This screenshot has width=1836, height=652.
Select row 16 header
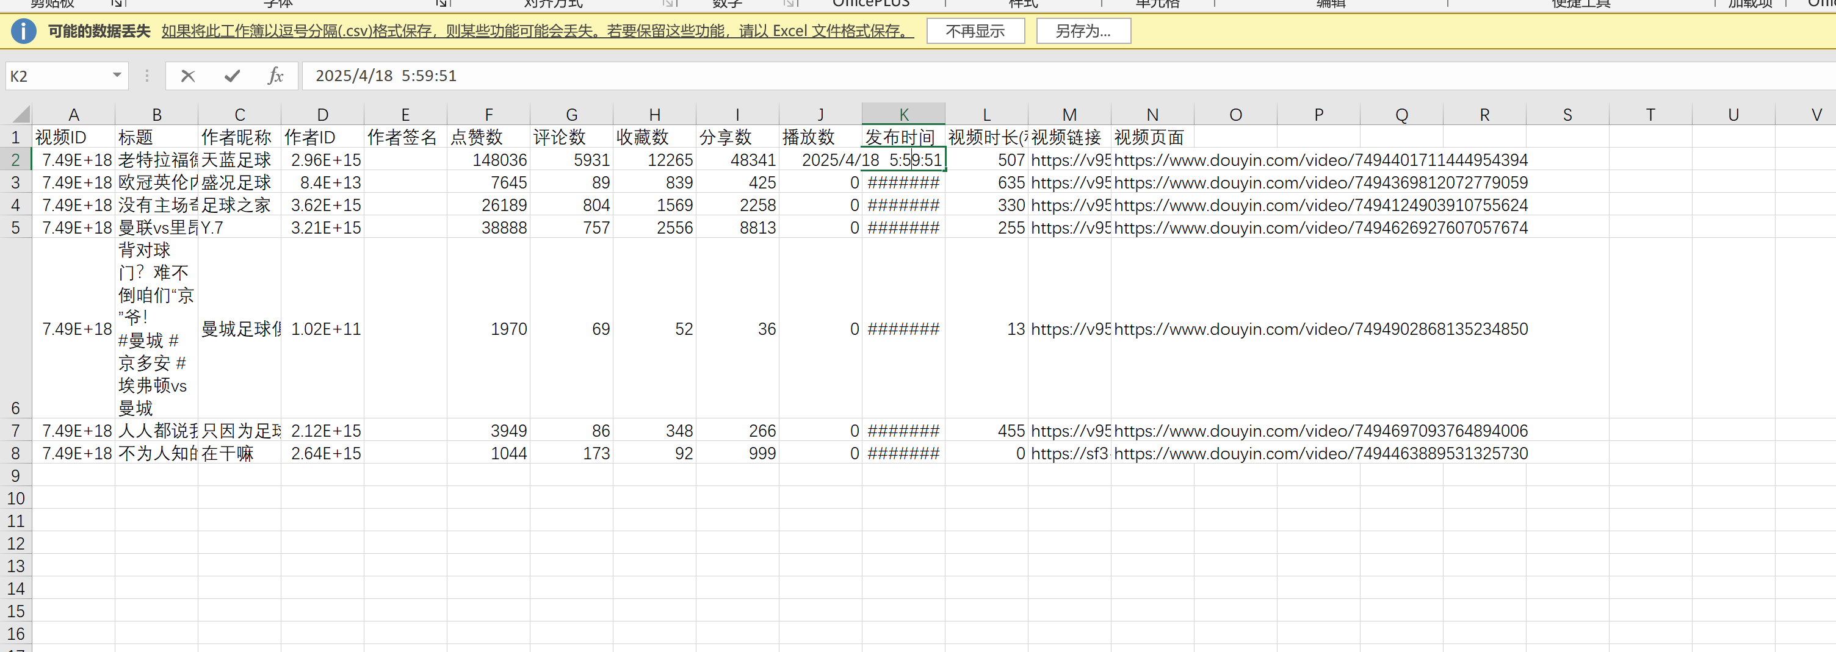coord(16,634)
